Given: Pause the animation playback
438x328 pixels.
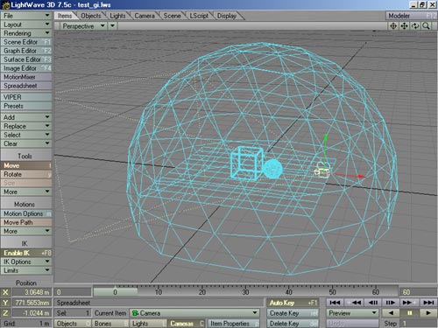Looking at the screenshot, I should (x=410, y=313).
